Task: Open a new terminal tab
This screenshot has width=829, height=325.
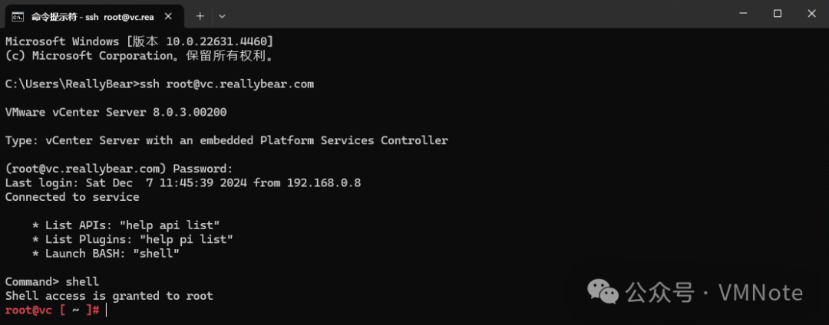Action: click(x=200, y=15)
